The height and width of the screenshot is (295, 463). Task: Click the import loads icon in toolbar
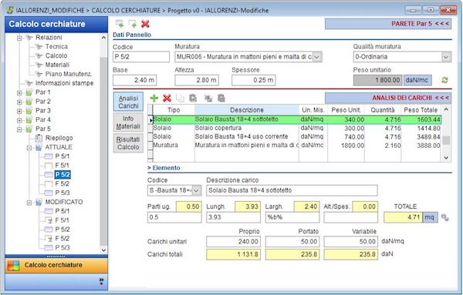click(208, 98)
